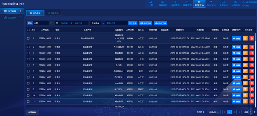Viewport: 257px width, 116px height.
Task: Open the 地图监控 top menu
Action: tap(235, 4)
